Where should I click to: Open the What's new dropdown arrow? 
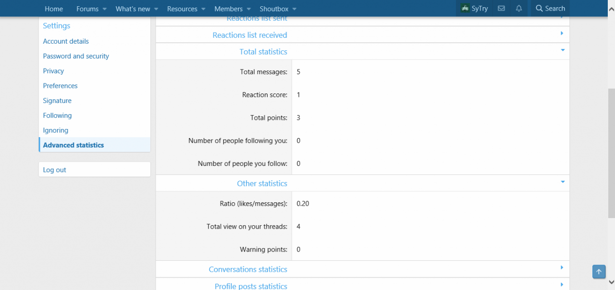pyautogui.click(x=156, y=9)
